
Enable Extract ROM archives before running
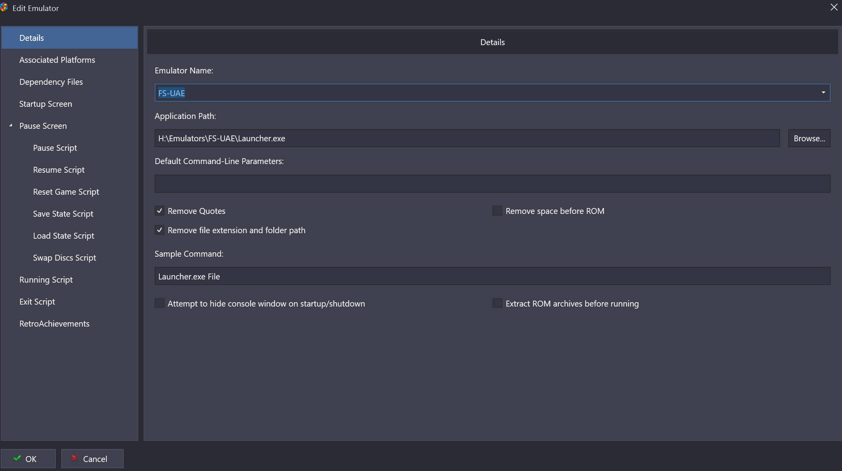pyautogui.click(x=497, y=303)
